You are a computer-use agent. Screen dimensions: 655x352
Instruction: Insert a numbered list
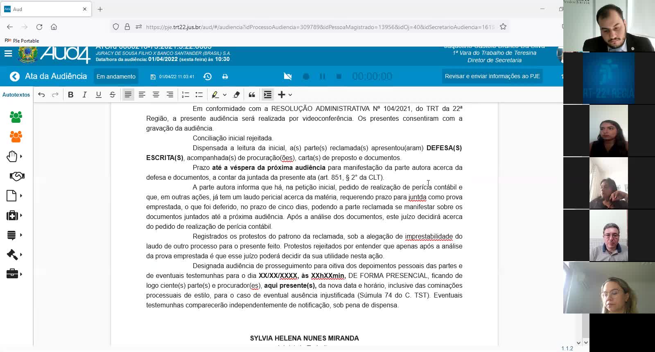[x=185, y=95]
